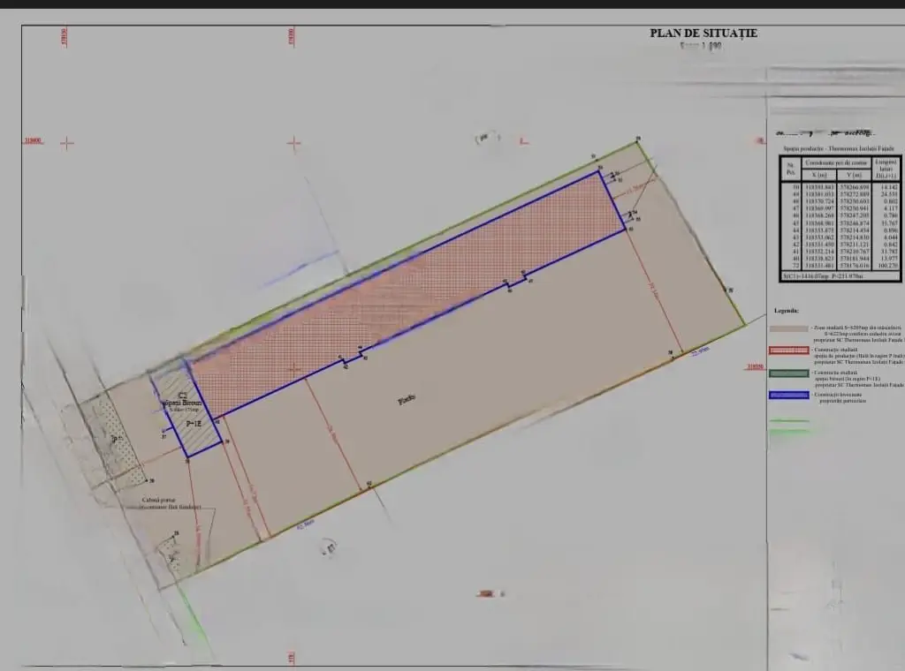Click the red hatched swatch in the legend
905x671 pixels.
(788, 351)
